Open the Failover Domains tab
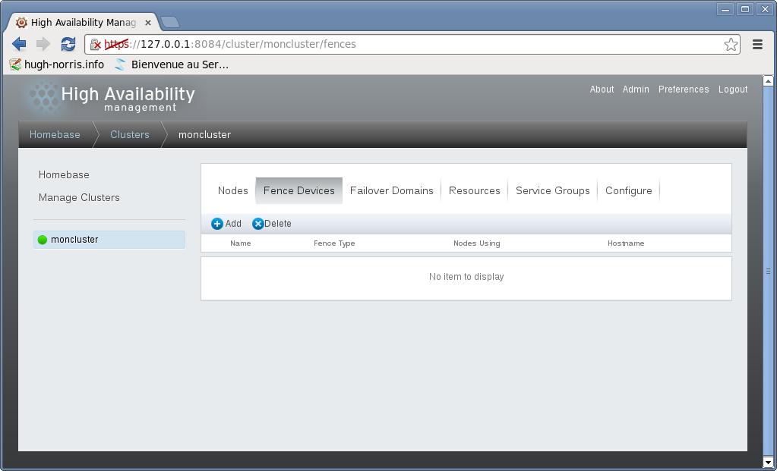777x471 pixels. coord(391,190)
